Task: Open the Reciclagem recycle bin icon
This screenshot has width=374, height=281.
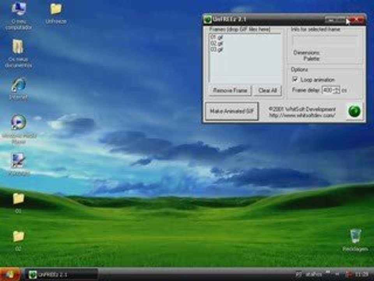Action: (x=355, y=236)
